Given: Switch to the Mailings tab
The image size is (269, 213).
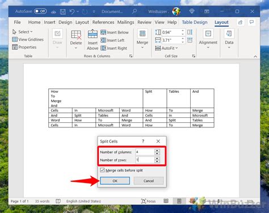Looking at the screenshot, I should pos(125,22).
